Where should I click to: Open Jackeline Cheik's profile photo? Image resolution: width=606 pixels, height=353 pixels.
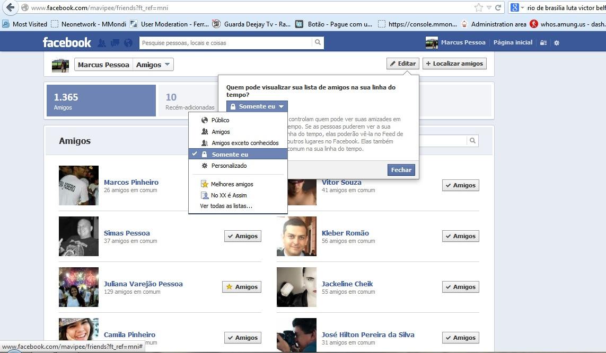pos(296,287)
